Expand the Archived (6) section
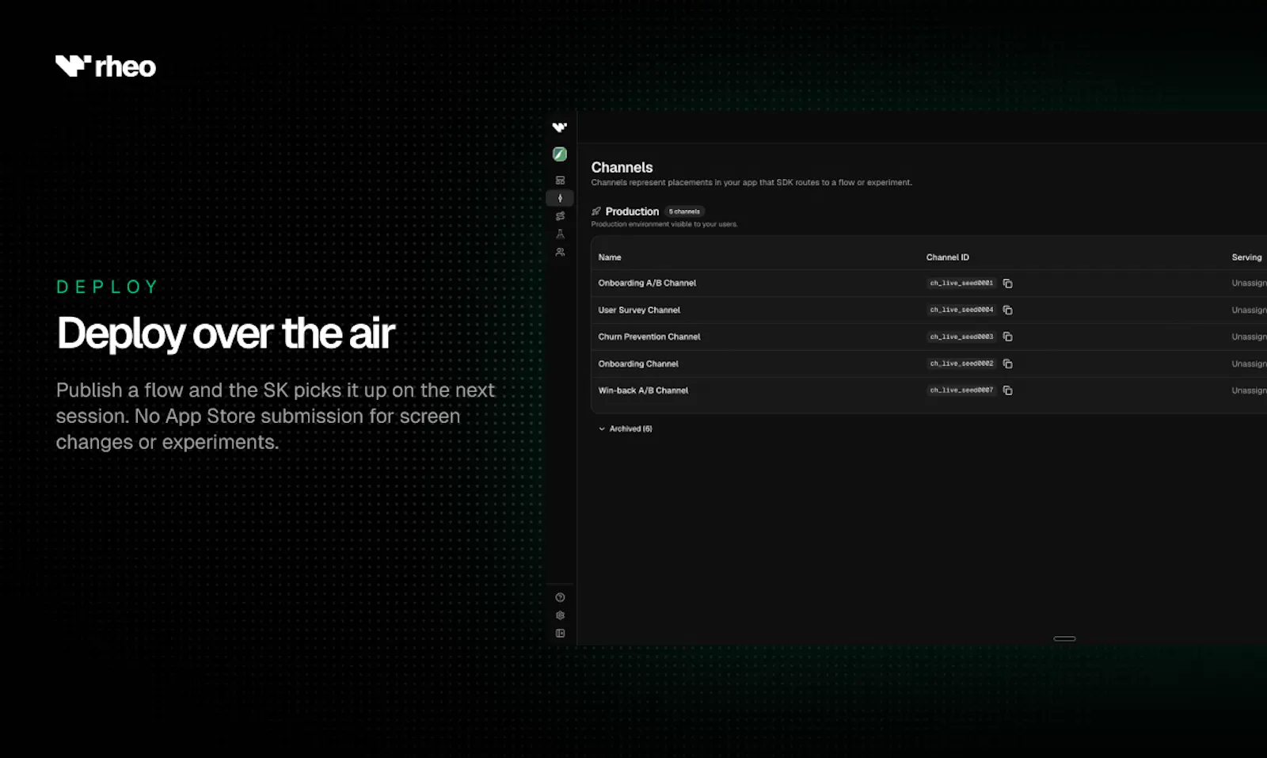 626,429
